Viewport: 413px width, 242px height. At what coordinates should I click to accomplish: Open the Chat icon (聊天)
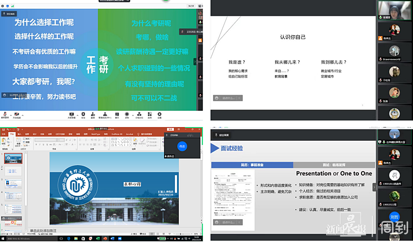click(117, 114)
